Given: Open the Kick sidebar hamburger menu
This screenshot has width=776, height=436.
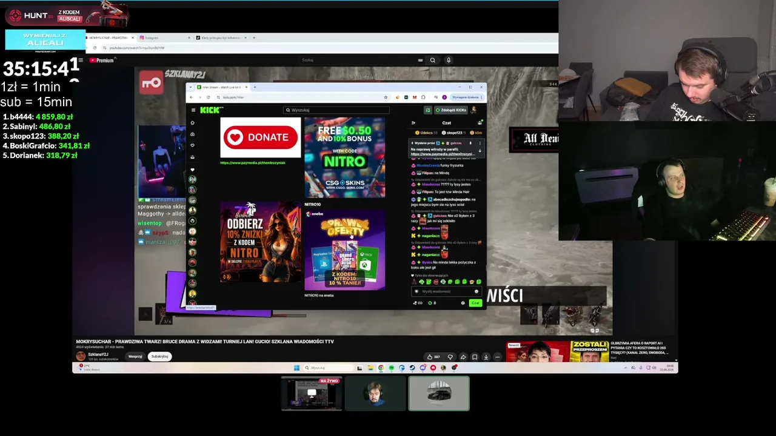Looking at the screenshot, I should click(x=193, y=110).
